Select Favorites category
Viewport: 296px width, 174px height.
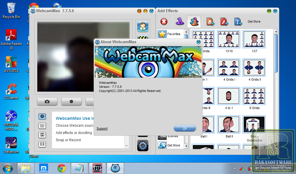pos(171,34)
